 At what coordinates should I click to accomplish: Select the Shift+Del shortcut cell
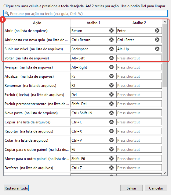[x=93, y=104]
